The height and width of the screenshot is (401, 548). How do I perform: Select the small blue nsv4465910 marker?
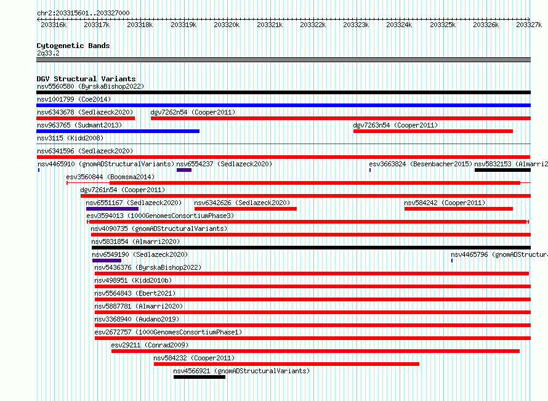pos(39,170)
